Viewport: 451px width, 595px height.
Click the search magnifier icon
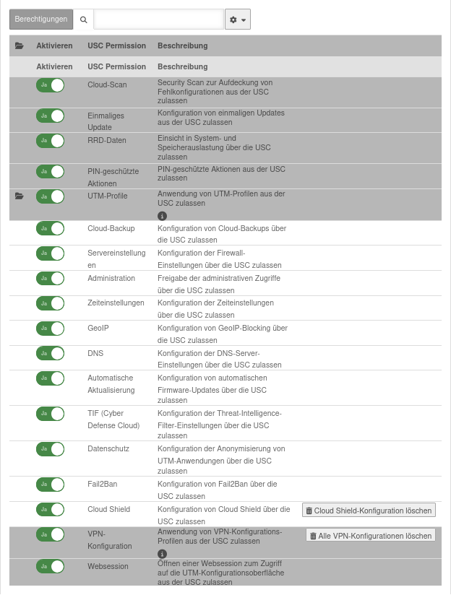(84, 19)
